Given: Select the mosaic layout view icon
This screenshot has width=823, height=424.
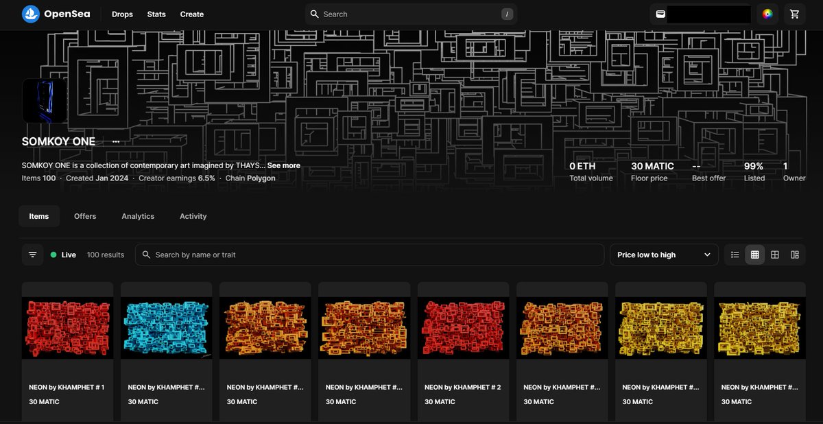Looking at the screenshot, I should [795, 255].
